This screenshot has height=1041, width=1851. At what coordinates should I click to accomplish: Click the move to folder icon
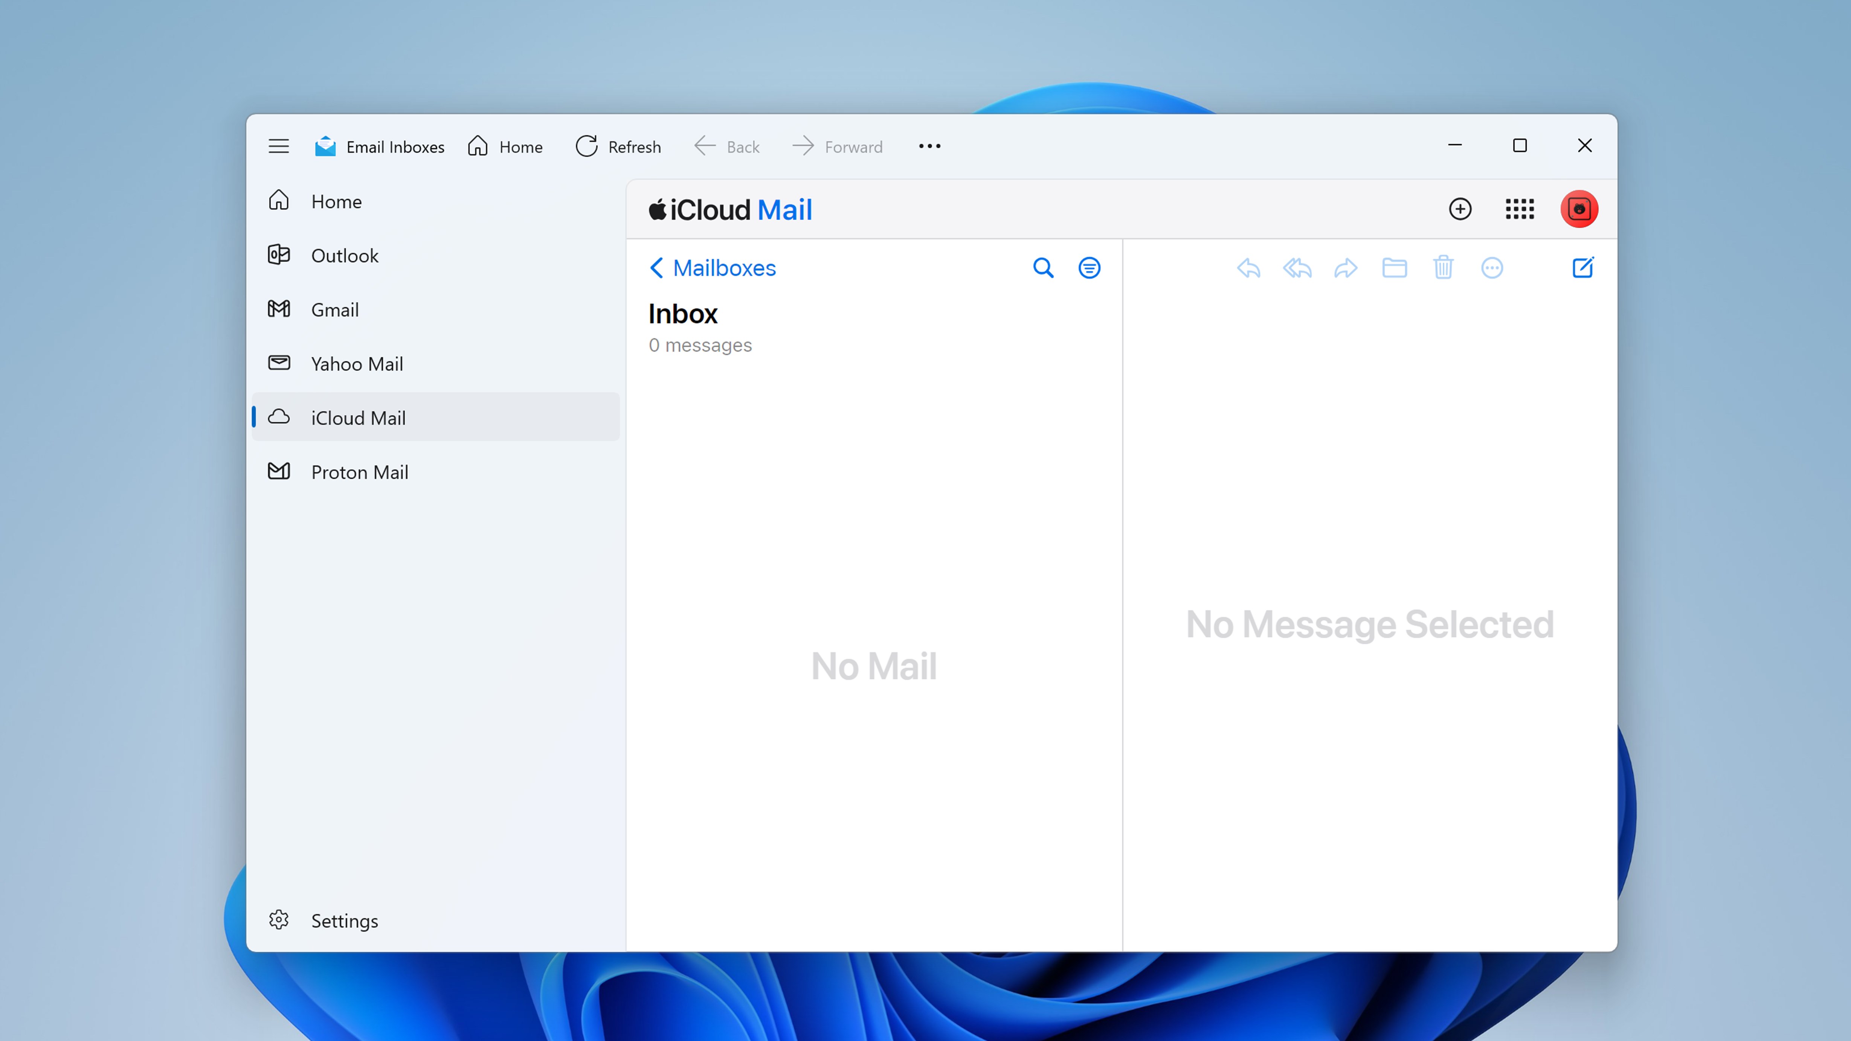pos(1394,268)
